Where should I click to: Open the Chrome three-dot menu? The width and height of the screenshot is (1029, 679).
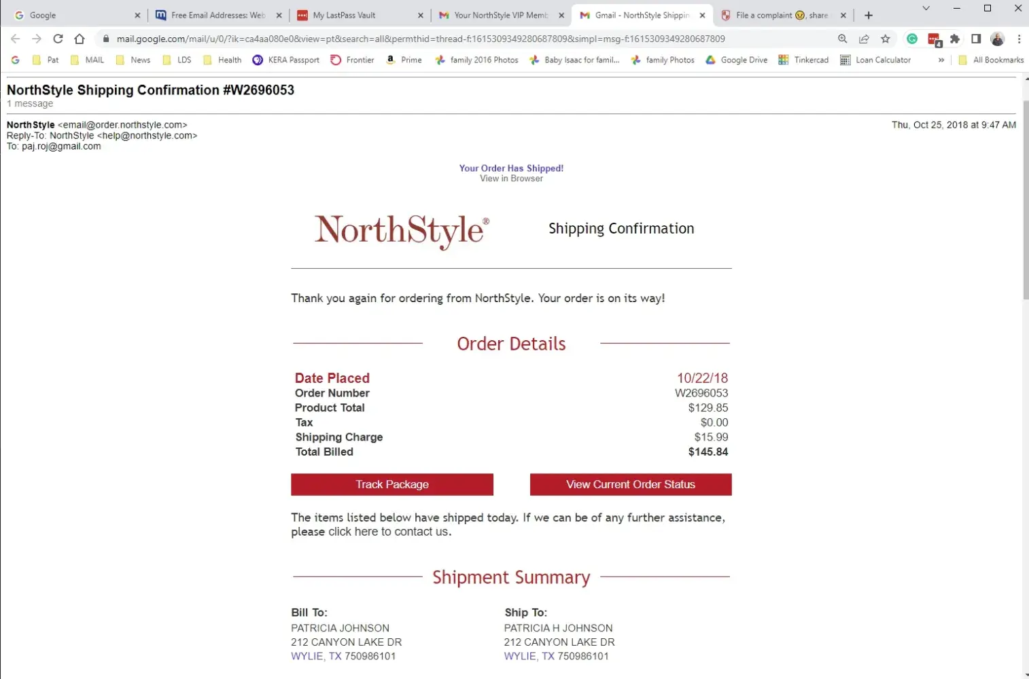click(x=1019, y=39)
